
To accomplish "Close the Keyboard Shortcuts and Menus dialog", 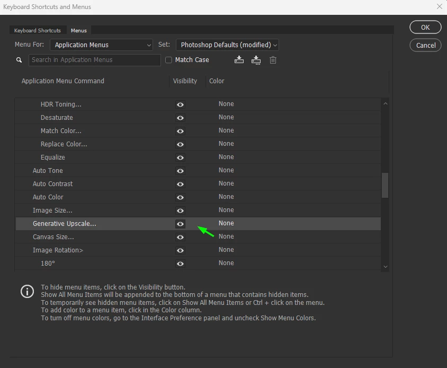I will 439,6.
